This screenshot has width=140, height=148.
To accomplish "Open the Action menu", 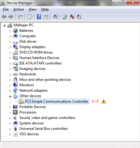I will (x=18, y=9).
